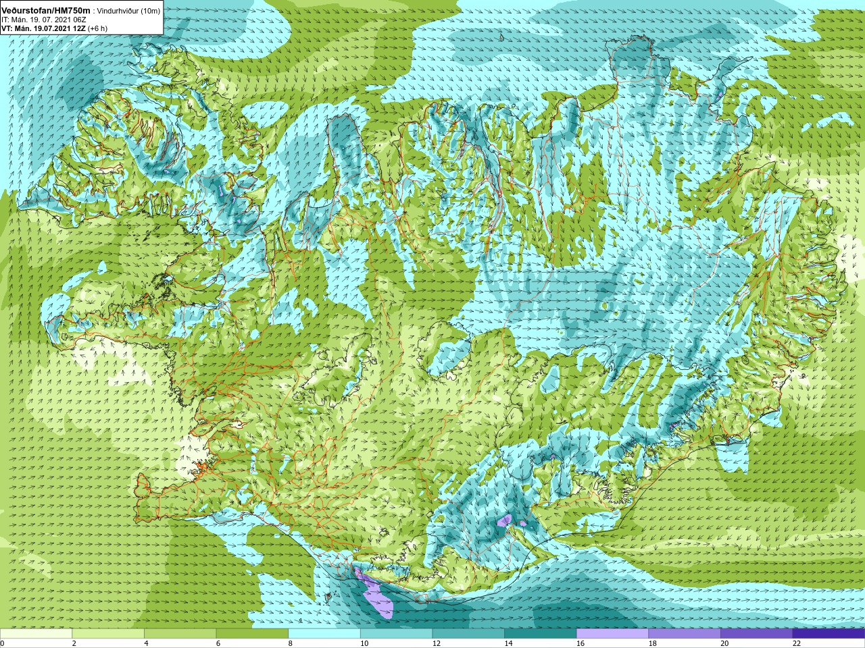This screenshot has height=648, width=865.
Task: Click the '8' legend scale label
Action: 291,643
